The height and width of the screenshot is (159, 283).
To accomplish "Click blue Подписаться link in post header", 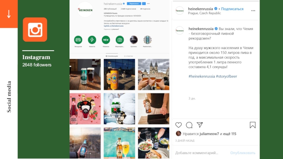I will point(232,9).
